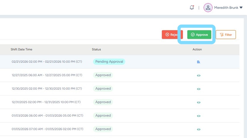View the 12/27/2025 shift via eye icon
Viewport: 247px width, 138px height.
[199, 75]
